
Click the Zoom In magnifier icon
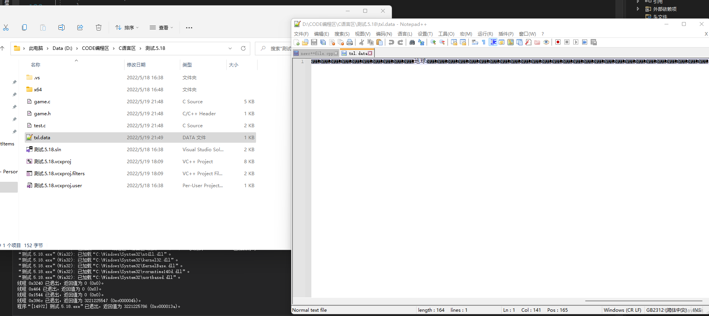tap(433, 42)
